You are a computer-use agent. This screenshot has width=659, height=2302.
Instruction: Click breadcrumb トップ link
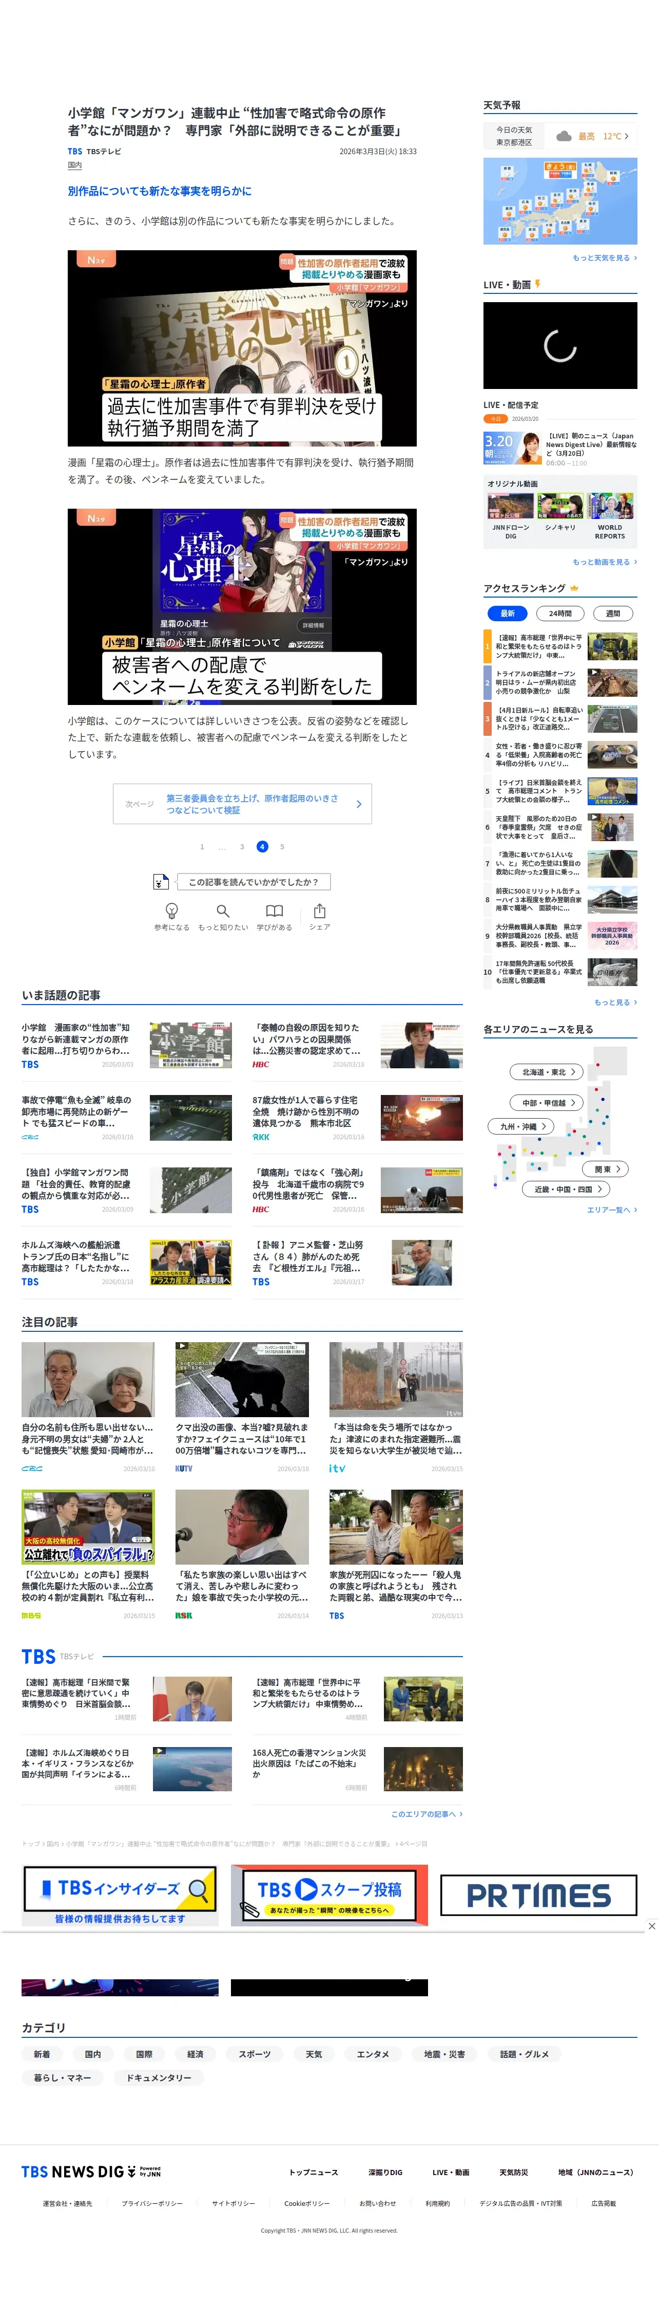click(30, 1843)
